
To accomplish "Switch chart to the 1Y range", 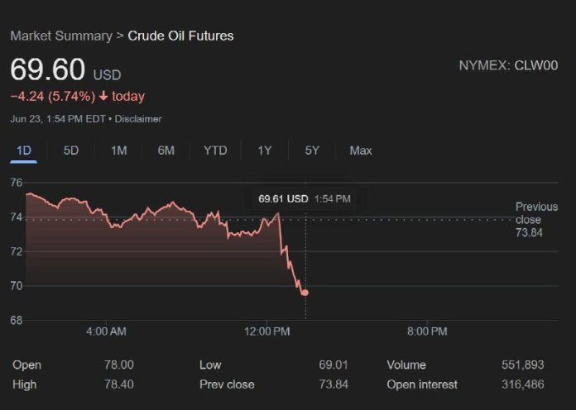I will (264, 150).
